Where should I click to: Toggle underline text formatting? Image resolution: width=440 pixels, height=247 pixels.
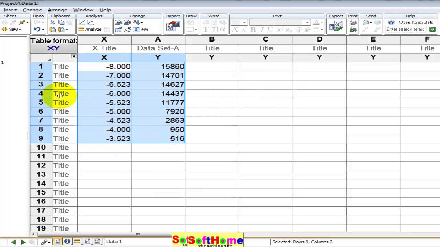click(270, 30)
